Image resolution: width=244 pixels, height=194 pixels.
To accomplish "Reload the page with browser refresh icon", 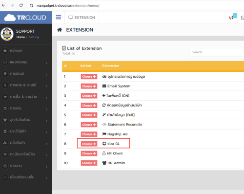I will 21,5.
